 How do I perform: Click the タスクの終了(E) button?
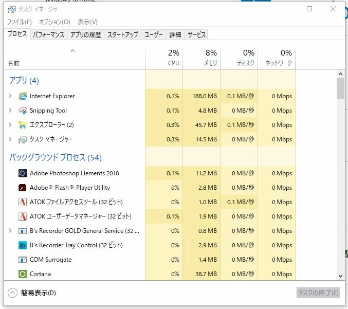[x=318, y=293]
